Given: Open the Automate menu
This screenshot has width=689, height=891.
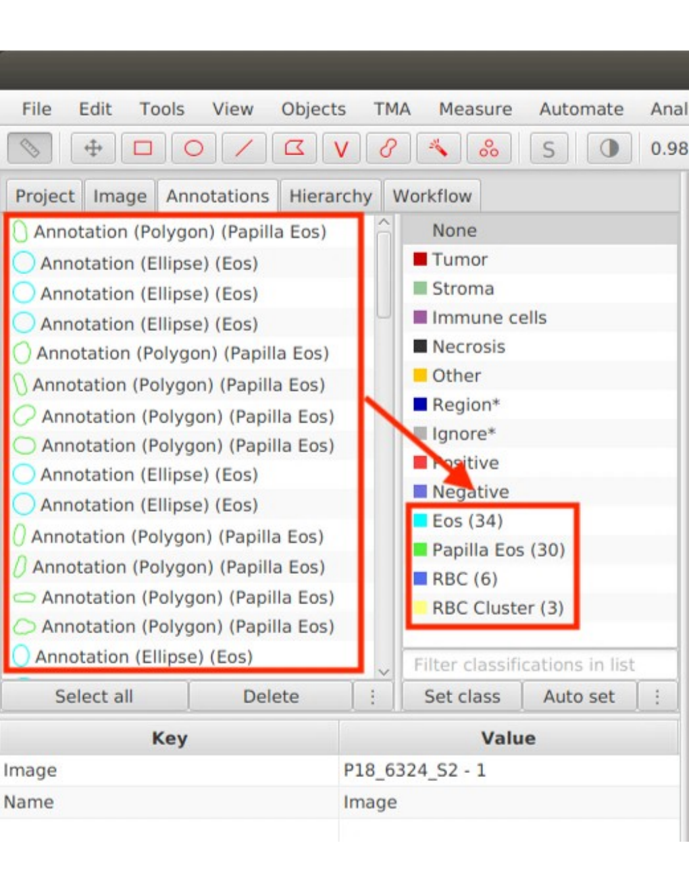Looking at the screenshot, I should pos(581,109).
